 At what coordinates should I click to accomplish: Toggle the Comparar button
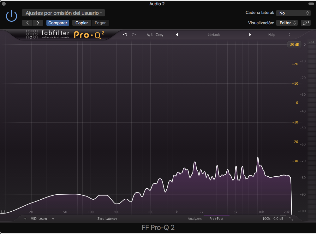[58, 23]
